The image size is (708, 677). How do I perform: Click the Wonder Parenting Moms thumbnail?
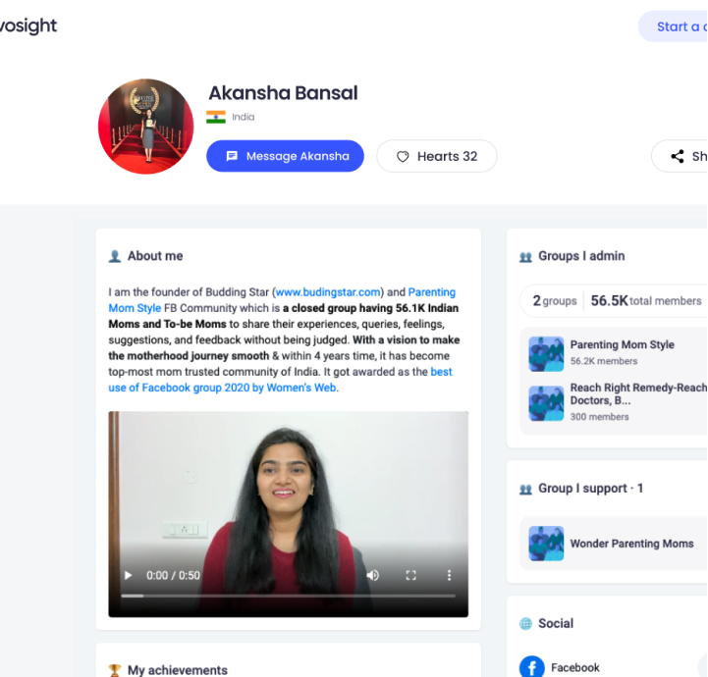pyautogui.click(x=546, y=544)
